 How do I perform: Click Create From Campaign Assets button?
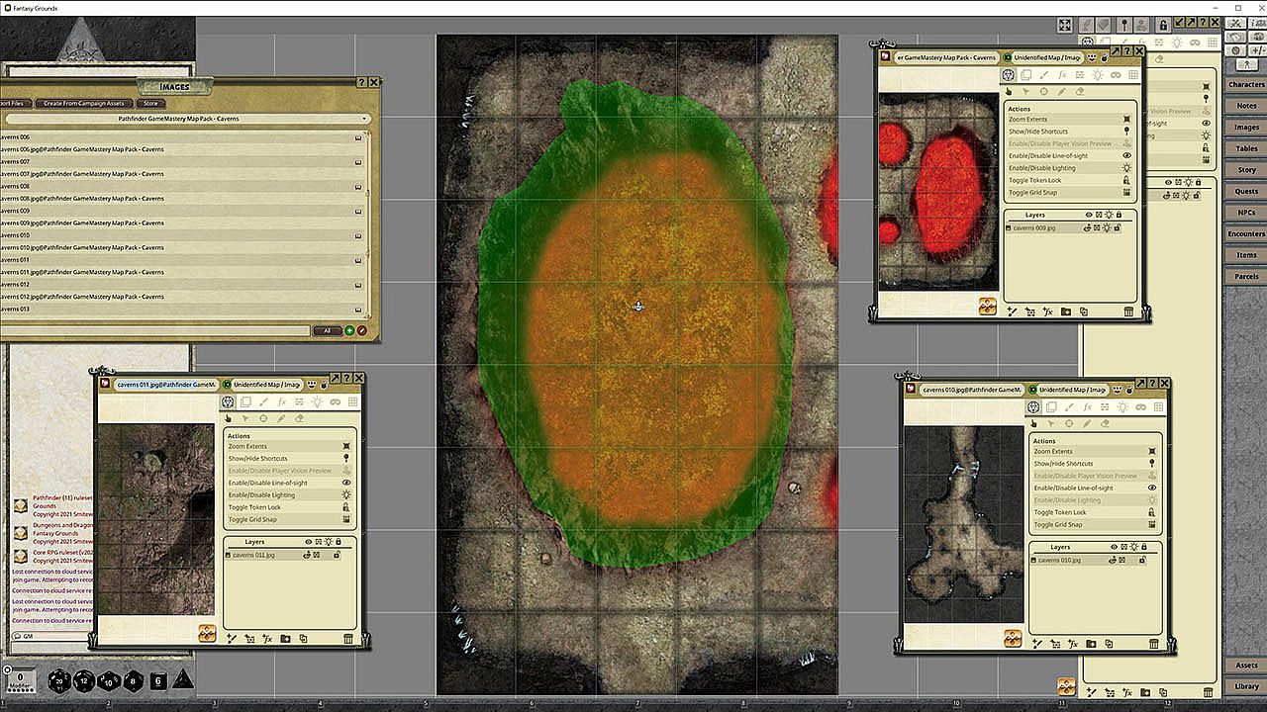tap(84, 103)
